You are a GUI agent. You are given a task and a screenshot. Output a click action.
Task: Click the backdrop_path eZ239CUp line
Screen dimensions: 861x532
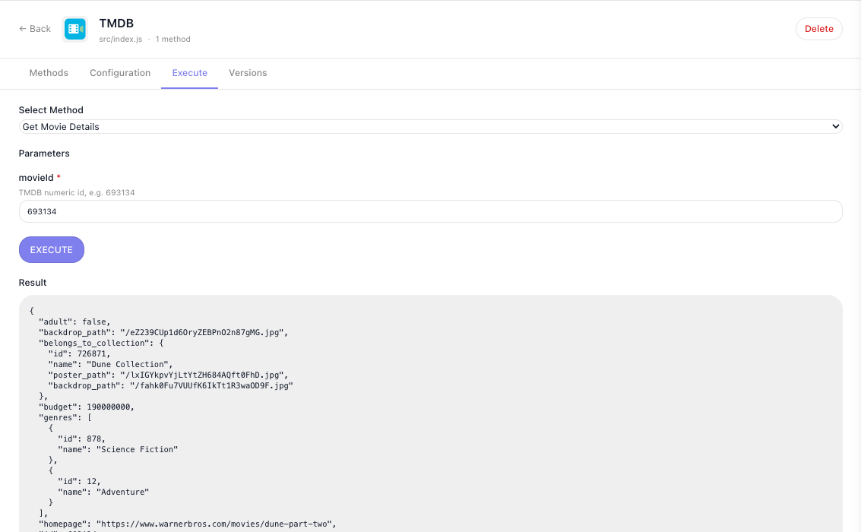pos(163,333)
